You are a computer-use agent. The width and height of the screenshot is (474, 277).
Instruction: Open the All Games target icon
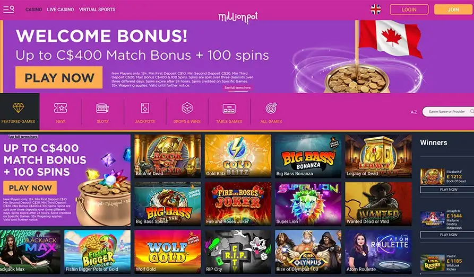(x=271, y=112)
